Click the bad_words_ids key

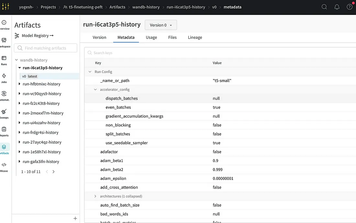[114, 214]
